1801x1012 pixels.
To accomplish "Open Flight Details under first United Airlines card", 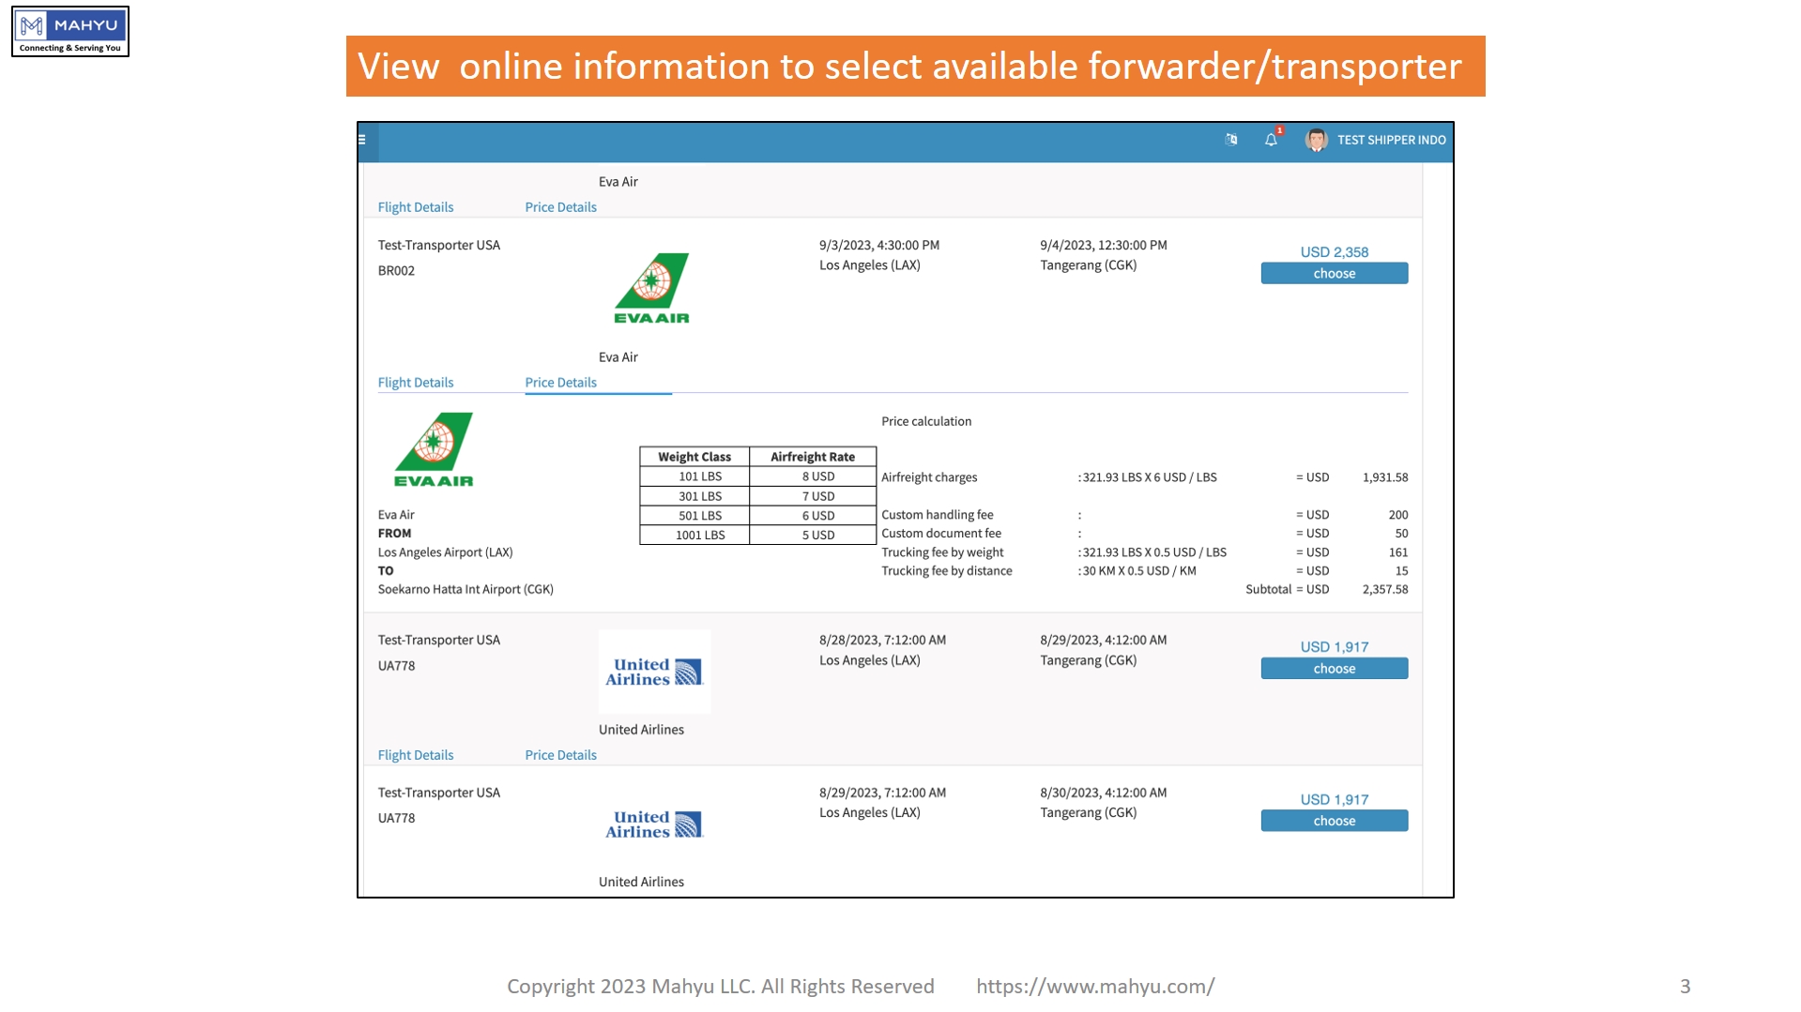I will click(x=416, y=755).
